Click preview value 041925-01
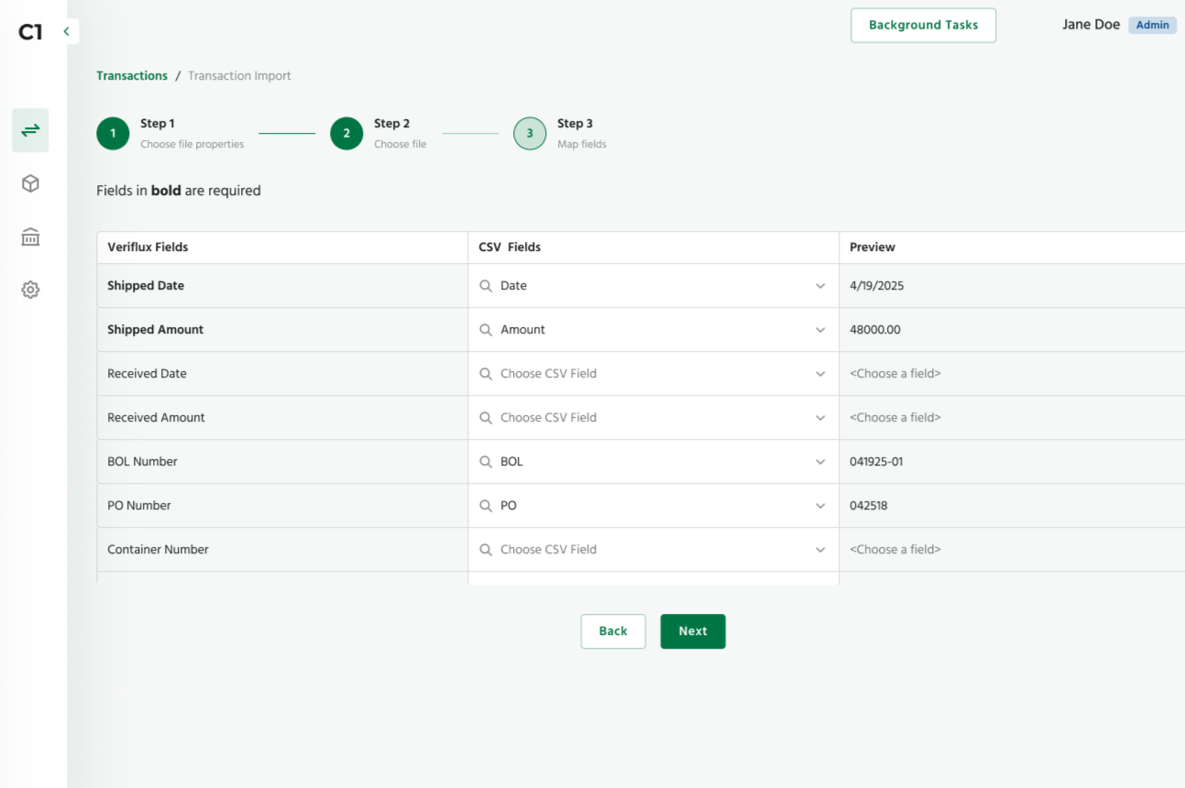The image size is (1185, 788). tap(876, 462)
